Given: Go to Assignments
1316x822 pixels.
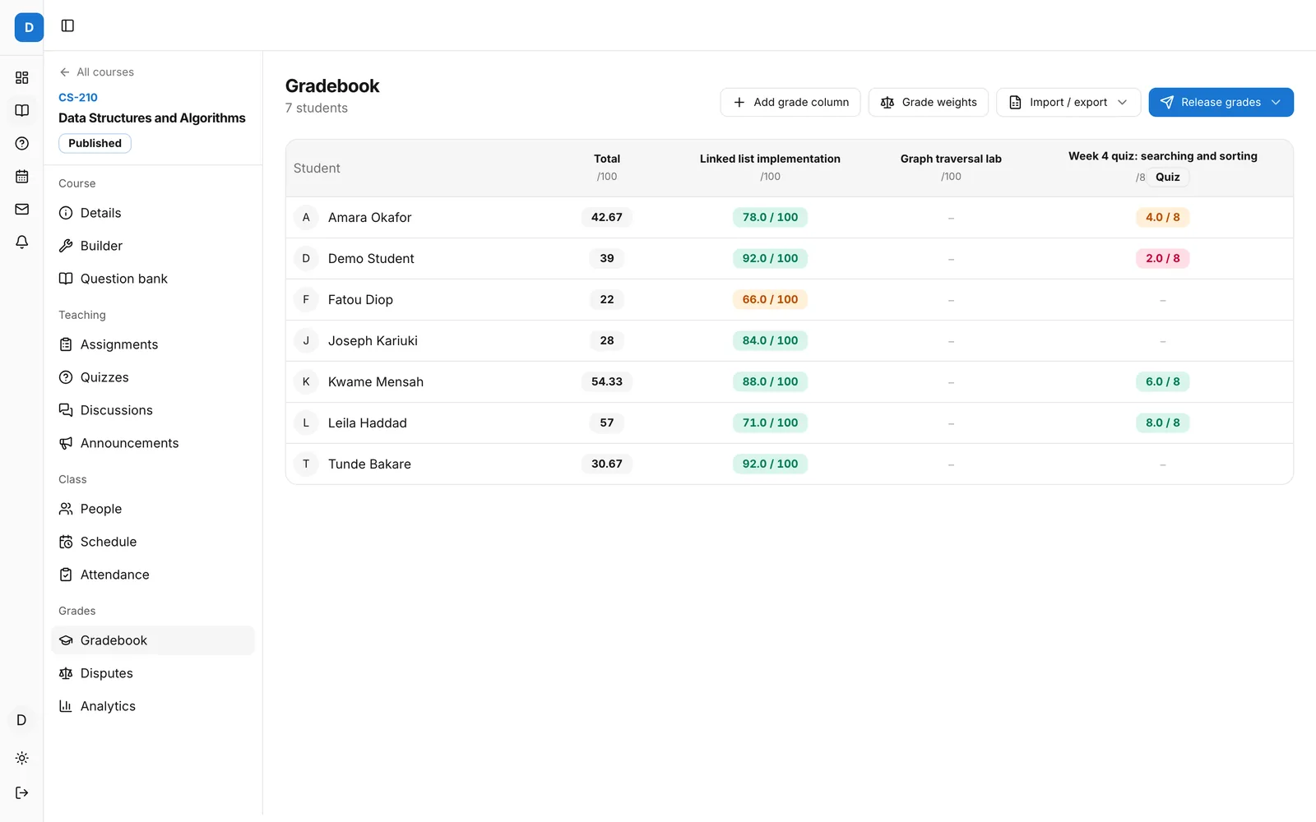Looking at the screenshot, I should [153, 344].
